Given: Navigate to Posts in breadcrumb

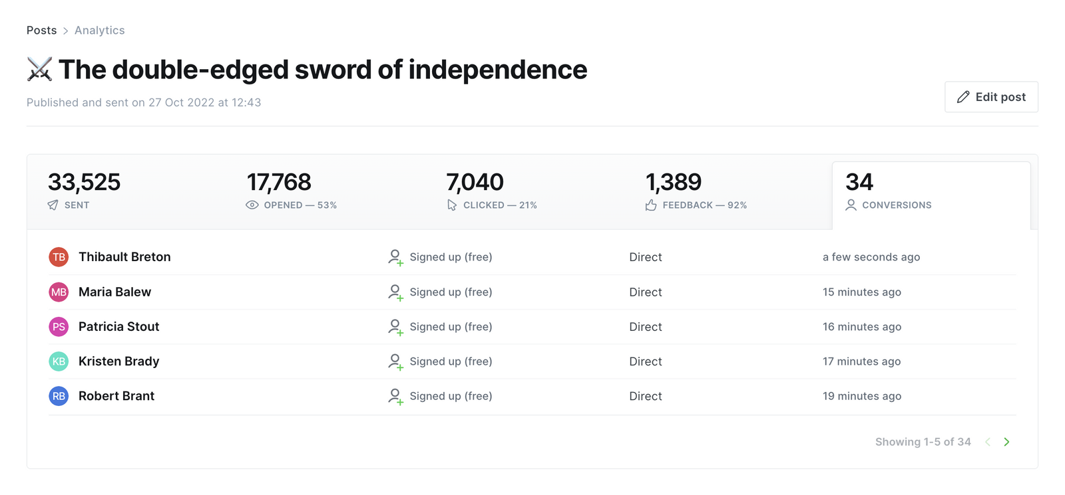Looking at the screenshot, I should tap(41, 31).
